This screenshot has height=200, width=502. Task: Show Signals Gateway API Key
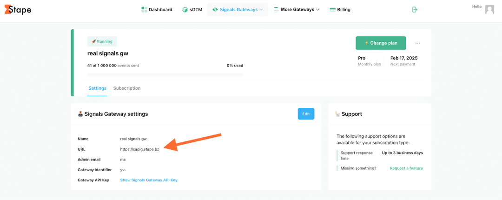point(149,180)
